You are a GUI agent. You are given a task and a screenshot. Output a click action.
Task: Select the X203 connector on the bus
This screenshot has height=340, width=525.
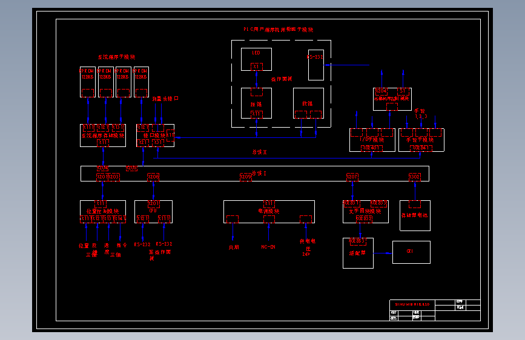(x=114, y=177)
